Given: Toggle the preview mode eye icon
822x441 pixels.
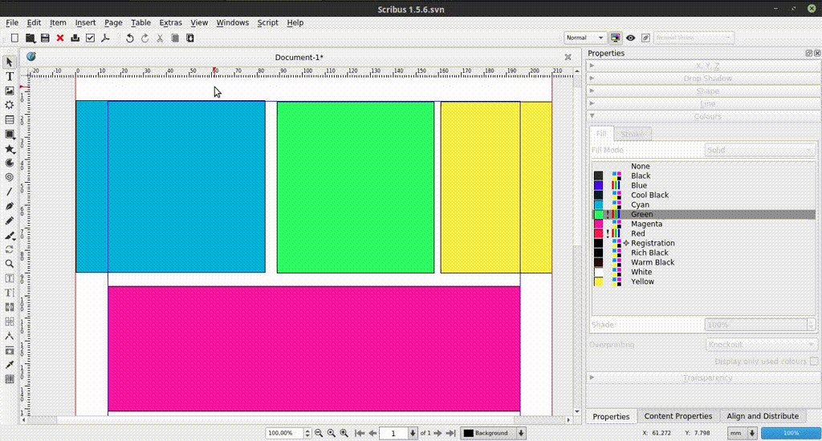Looking at the screenshot, I should [631, 38].
